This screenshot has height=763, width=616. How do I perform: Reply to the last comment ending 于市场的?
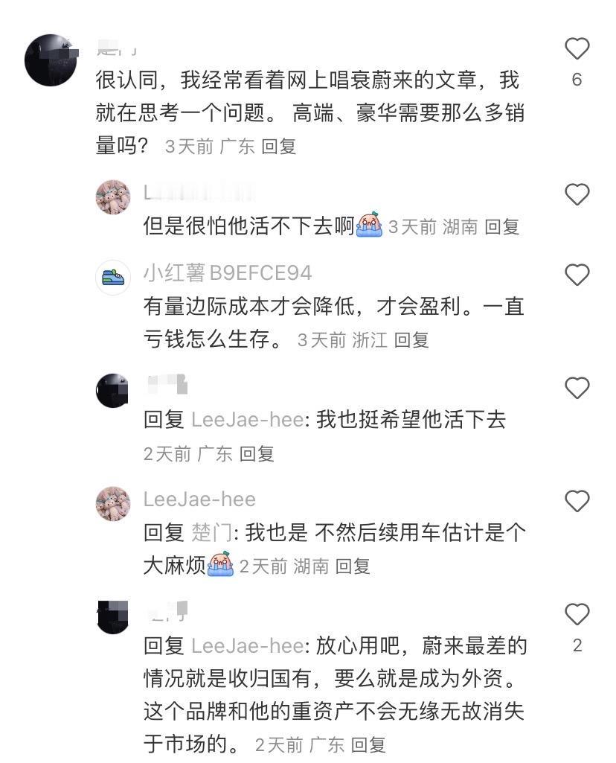pyautogui.click(x=368, y=745)
